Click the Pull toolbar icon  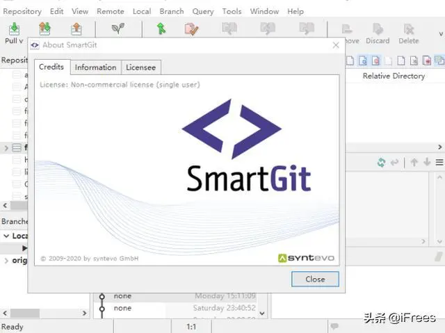point(14,29)
